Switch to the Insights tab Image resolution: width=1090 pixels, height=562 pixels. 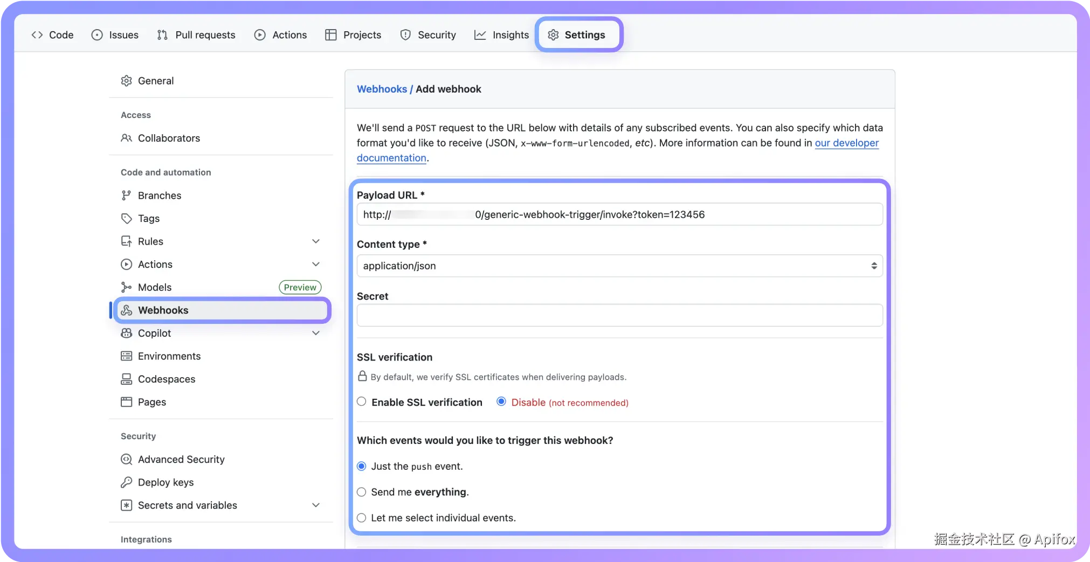click(x=501, y=35)
